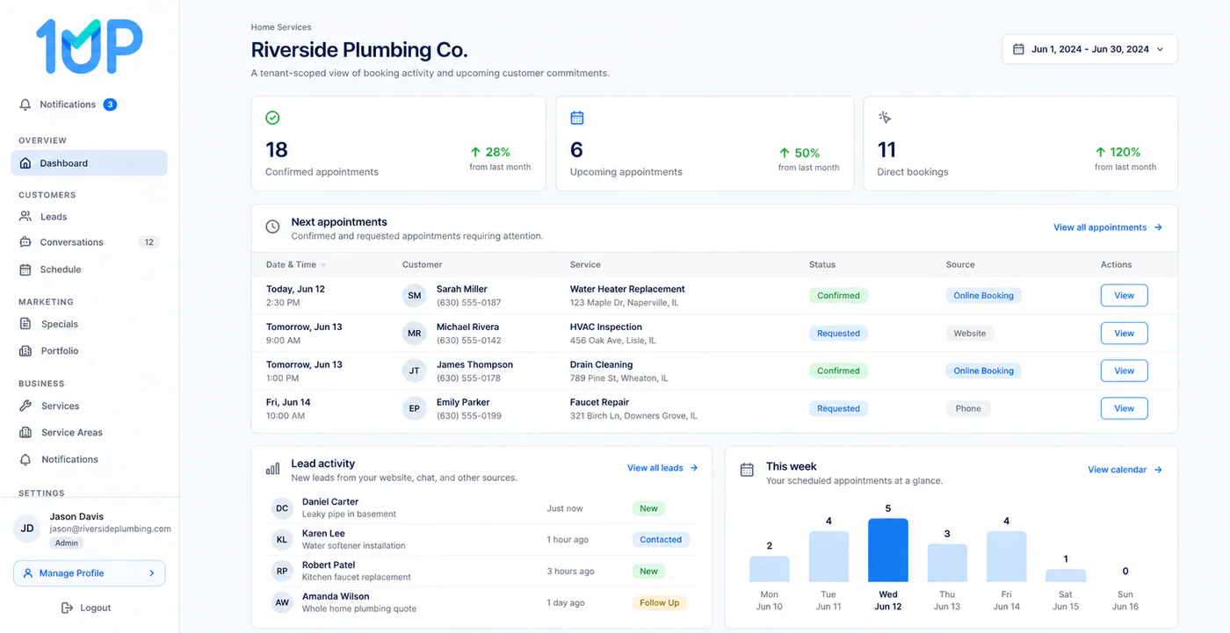This screenshot has width=1230, height=633.
Task: Open the date range dropdown Jun 1 - Jun 30
Action: click(1089, 49)
